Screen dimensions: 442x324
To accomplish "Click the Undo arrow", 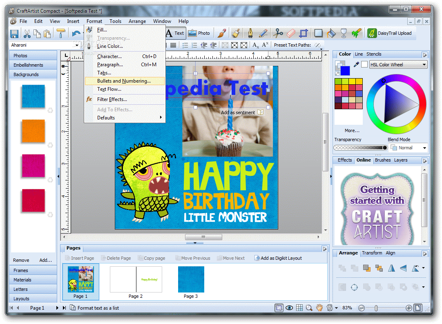I will 76,34.
